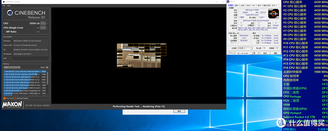
Task: Click the Cinebench title bar app icon
Action: coord(4,2)
